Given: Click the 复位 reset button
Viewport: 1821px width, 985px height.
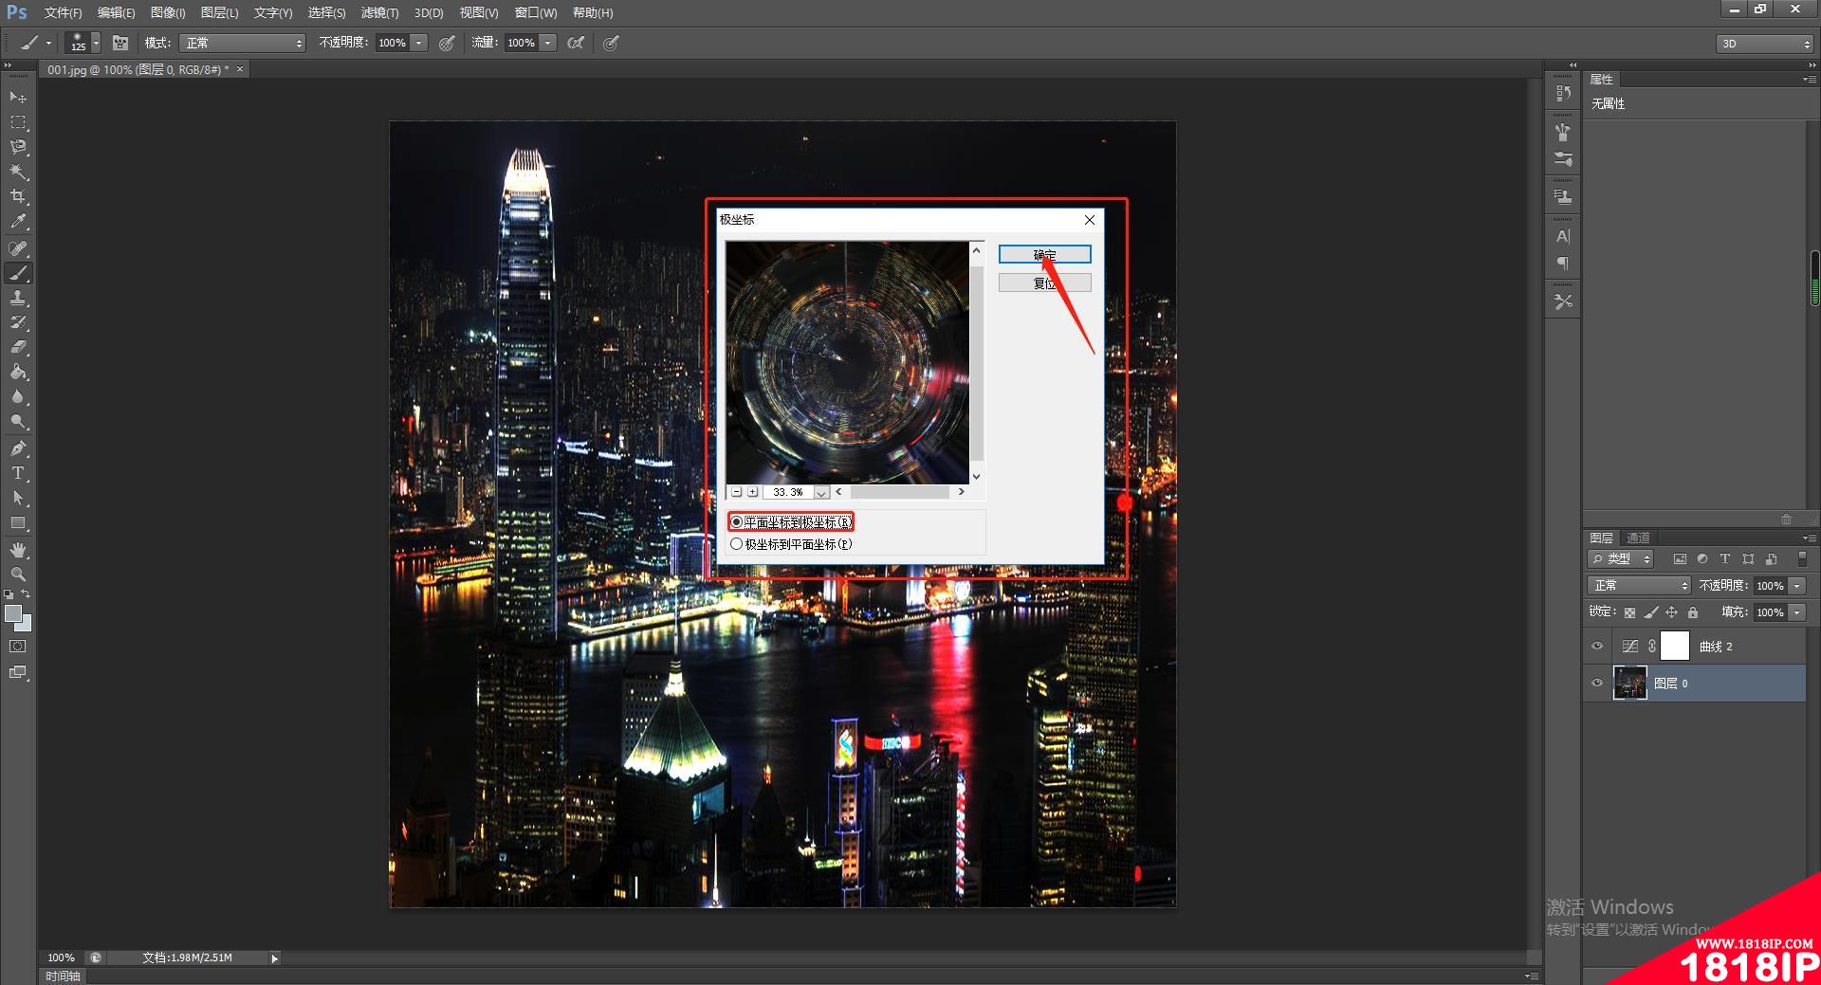Looking at the screenshot, I should [1044, 283].
